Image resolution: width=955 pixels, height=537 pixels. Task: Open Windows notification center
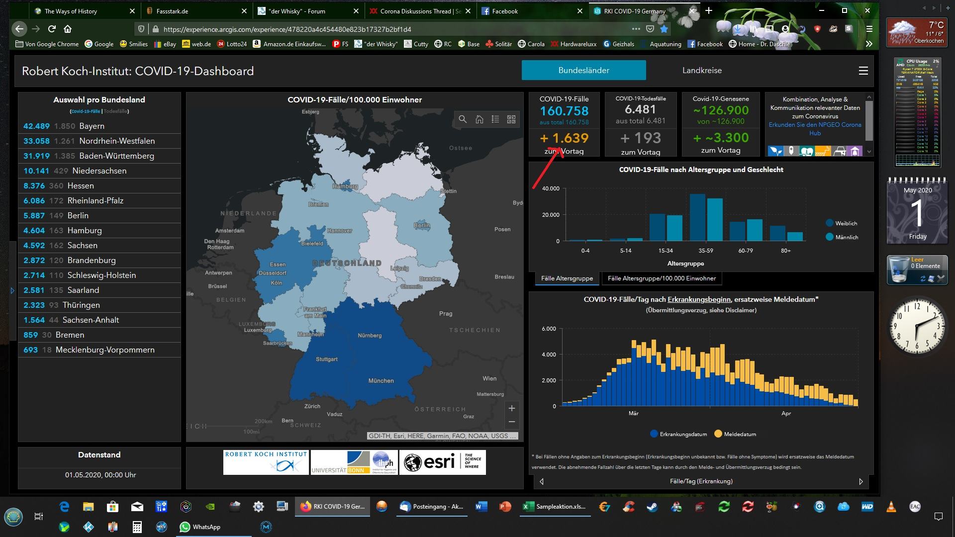coord(938,517)
